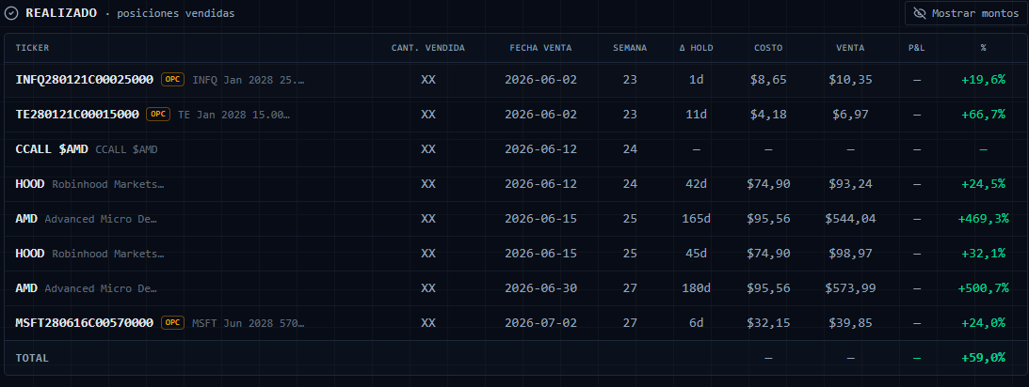Sort by CANT. VENDIDA column header
This screenshot has width=1029, height=387.
coord(427,48)
